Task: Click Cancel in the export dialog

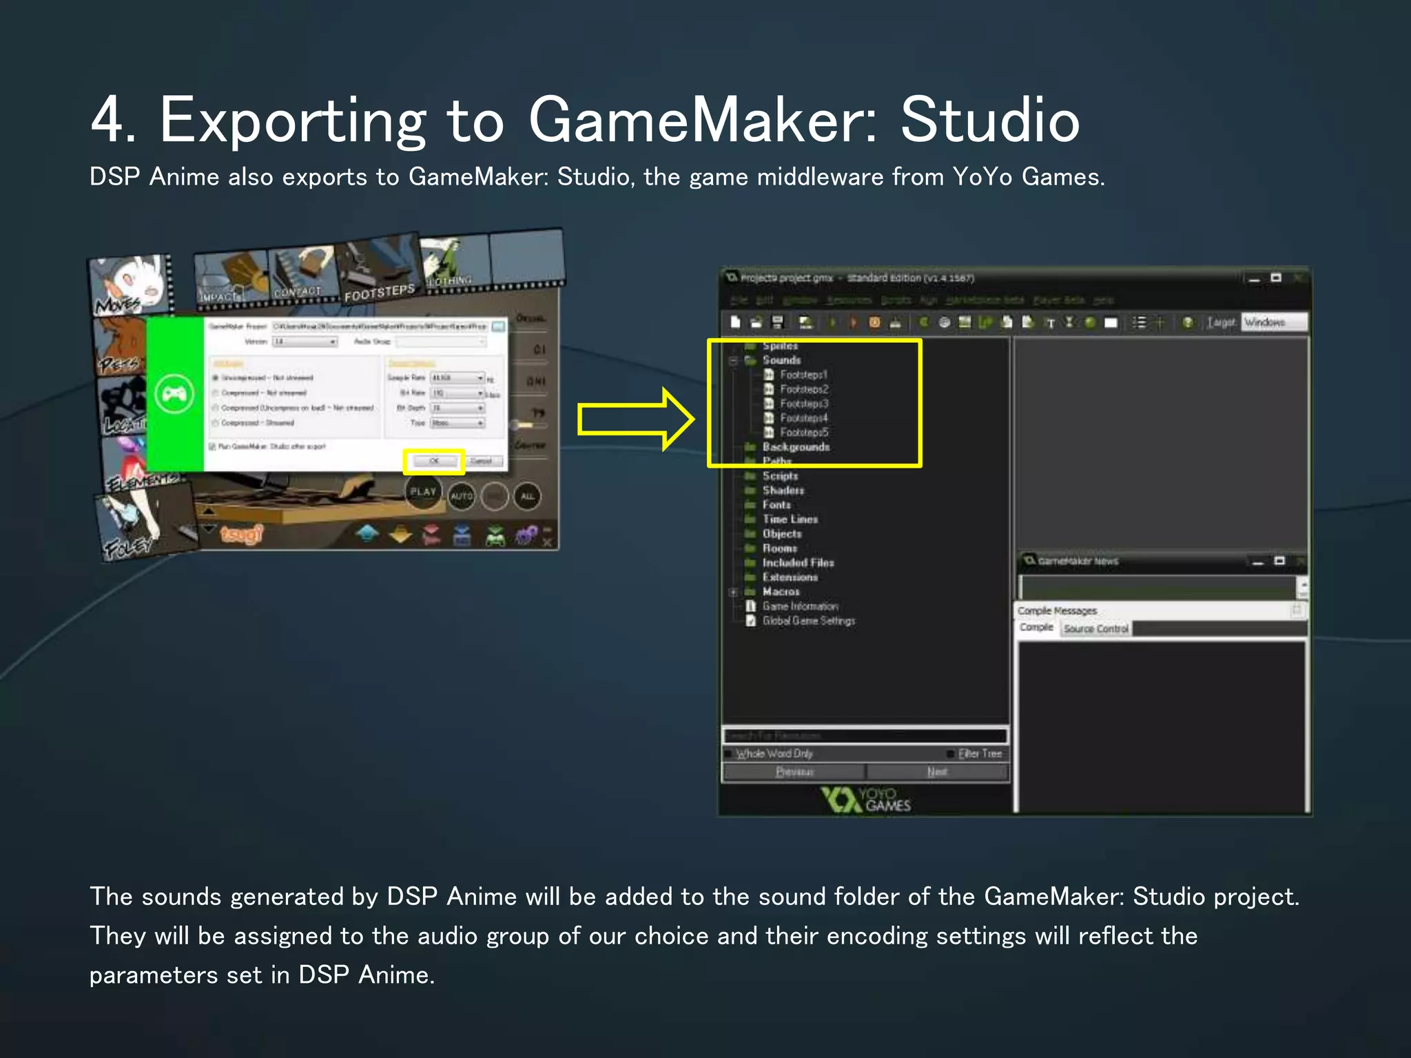Action: pyautogui.click(x=481, y=461)
